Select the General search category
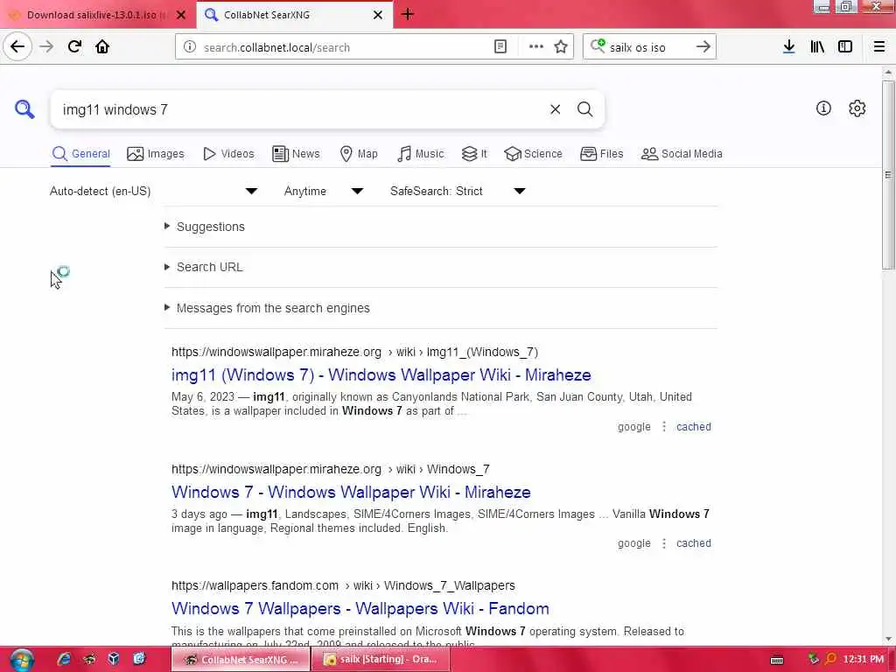 (x=80, y=154)
